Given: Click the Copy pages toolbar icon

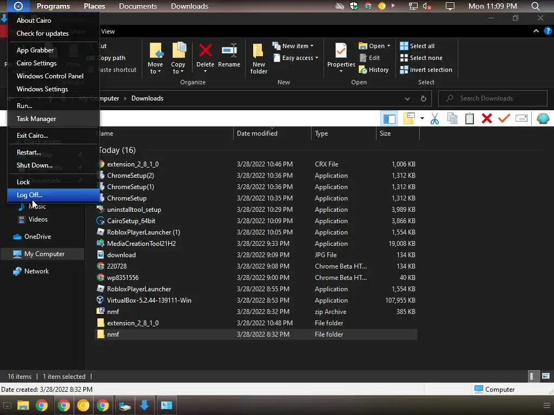Looking at the screenshot, I should pos(452,118).
